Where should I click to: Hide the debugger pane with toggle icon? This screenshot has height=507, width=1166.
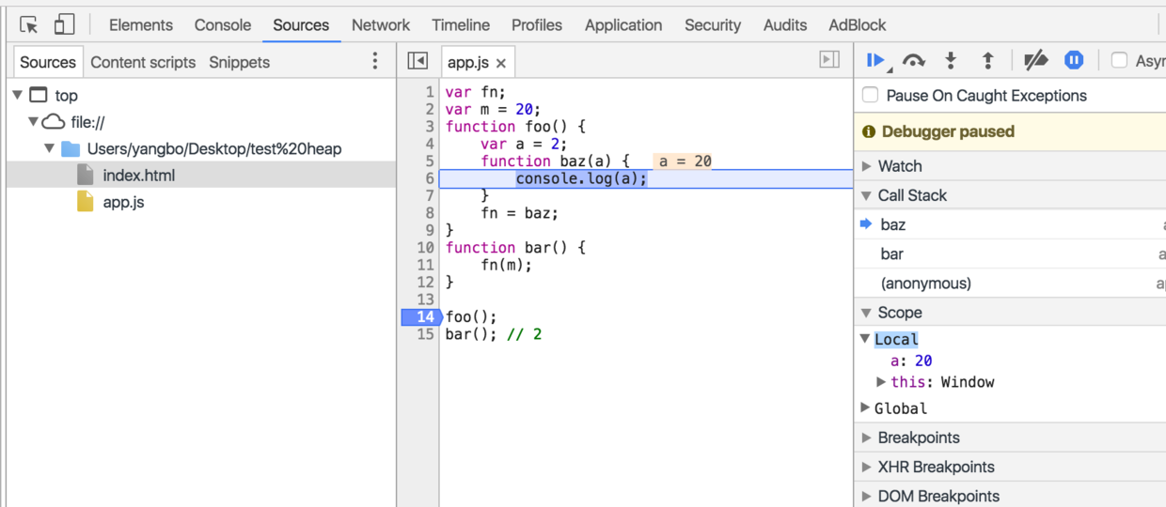(829, 60)
